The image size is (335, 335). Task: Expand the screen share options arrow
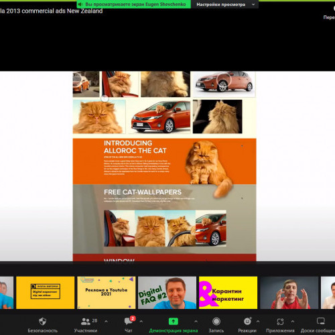196,322
